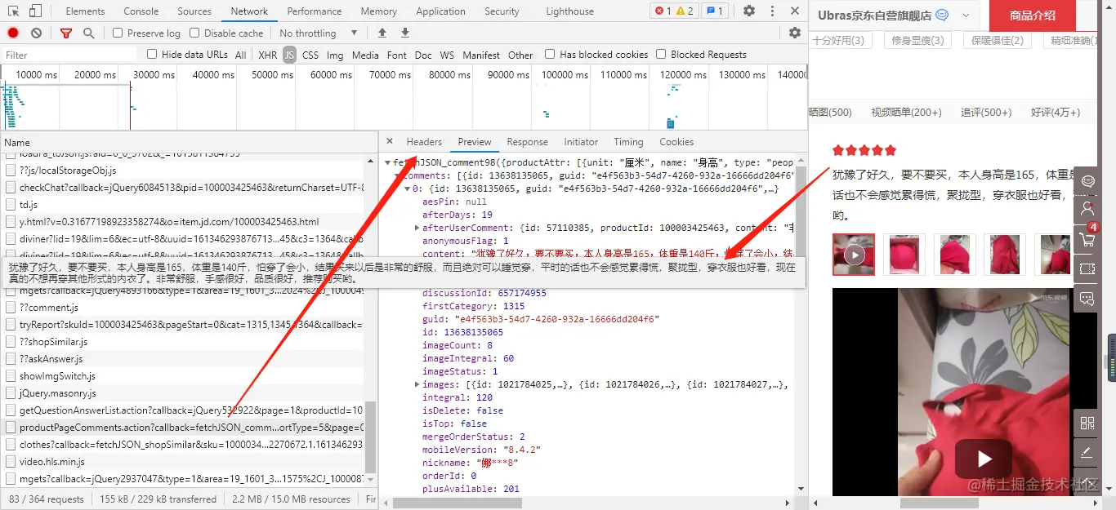
Task: Expand the images array node
Action: [417, 384]
